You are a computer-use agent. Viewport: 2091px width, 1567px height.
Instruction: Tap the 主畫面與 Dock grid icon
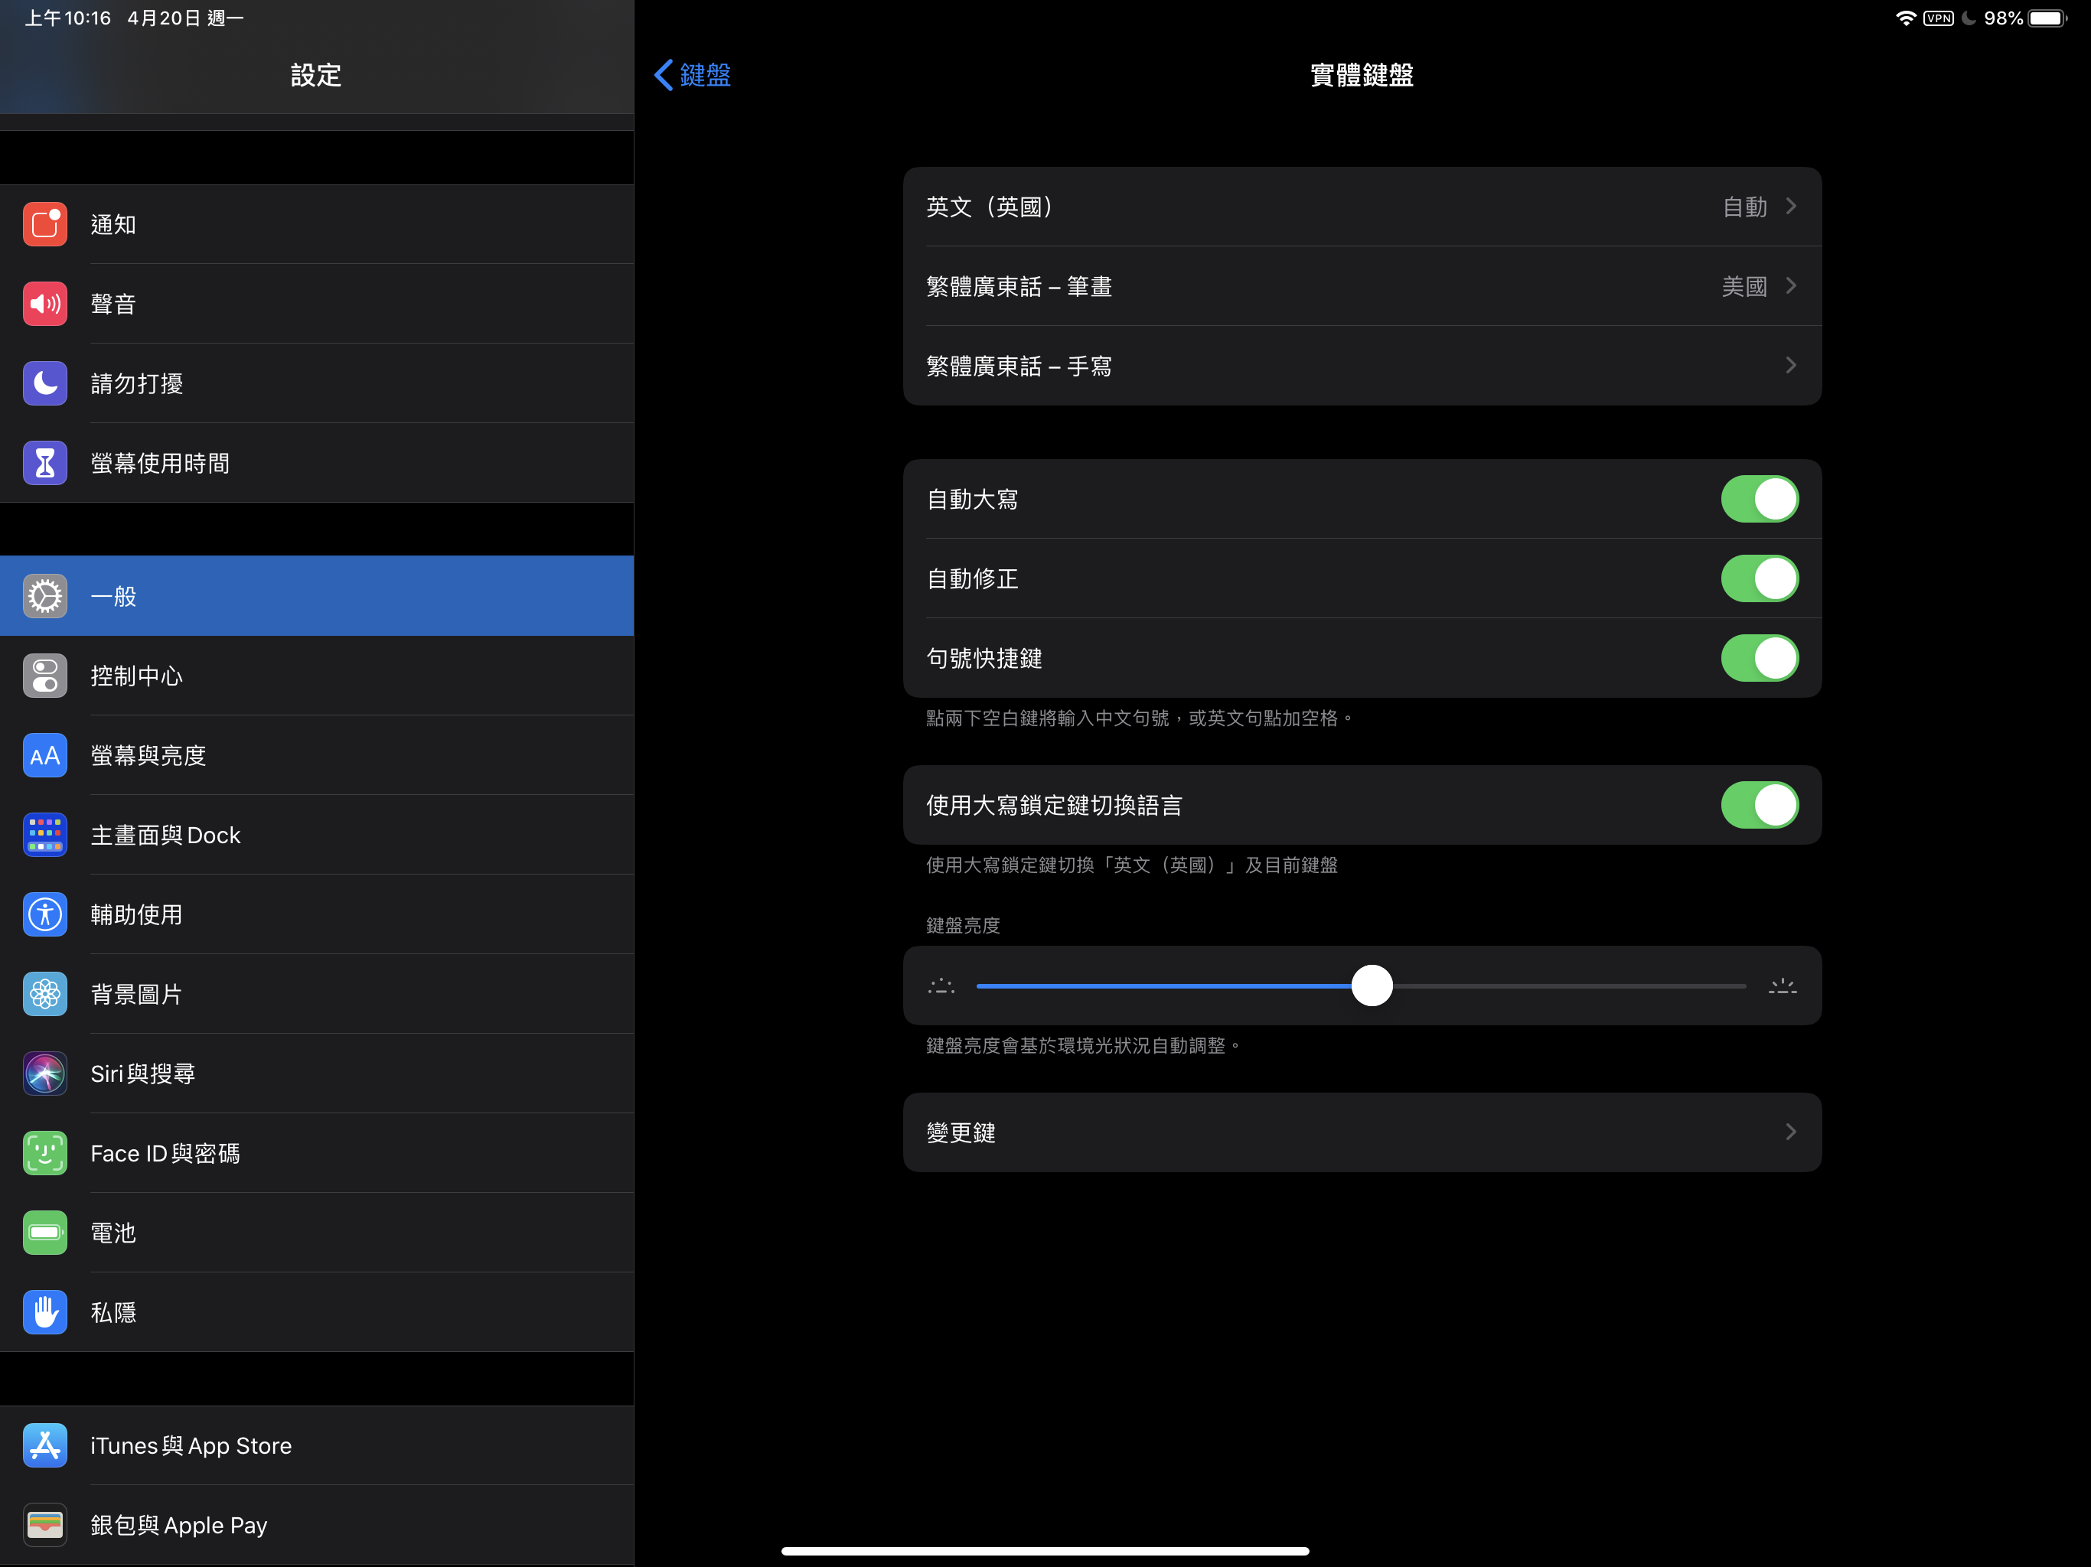[x=44, y=835]
